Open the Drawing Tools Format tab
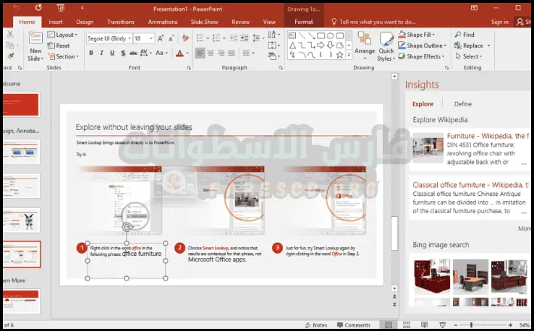Image resolution: width=534 pixels, height=331 pixels. click(x=303, y=22)
